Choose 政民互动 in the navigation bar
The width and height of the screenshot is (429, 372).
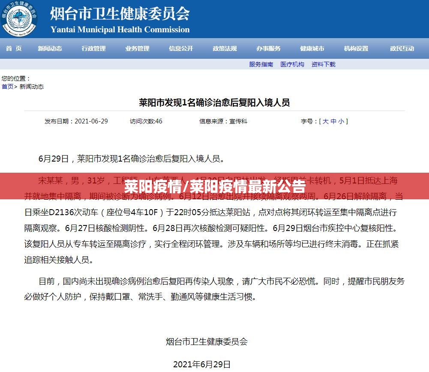(x=402, y=48)
